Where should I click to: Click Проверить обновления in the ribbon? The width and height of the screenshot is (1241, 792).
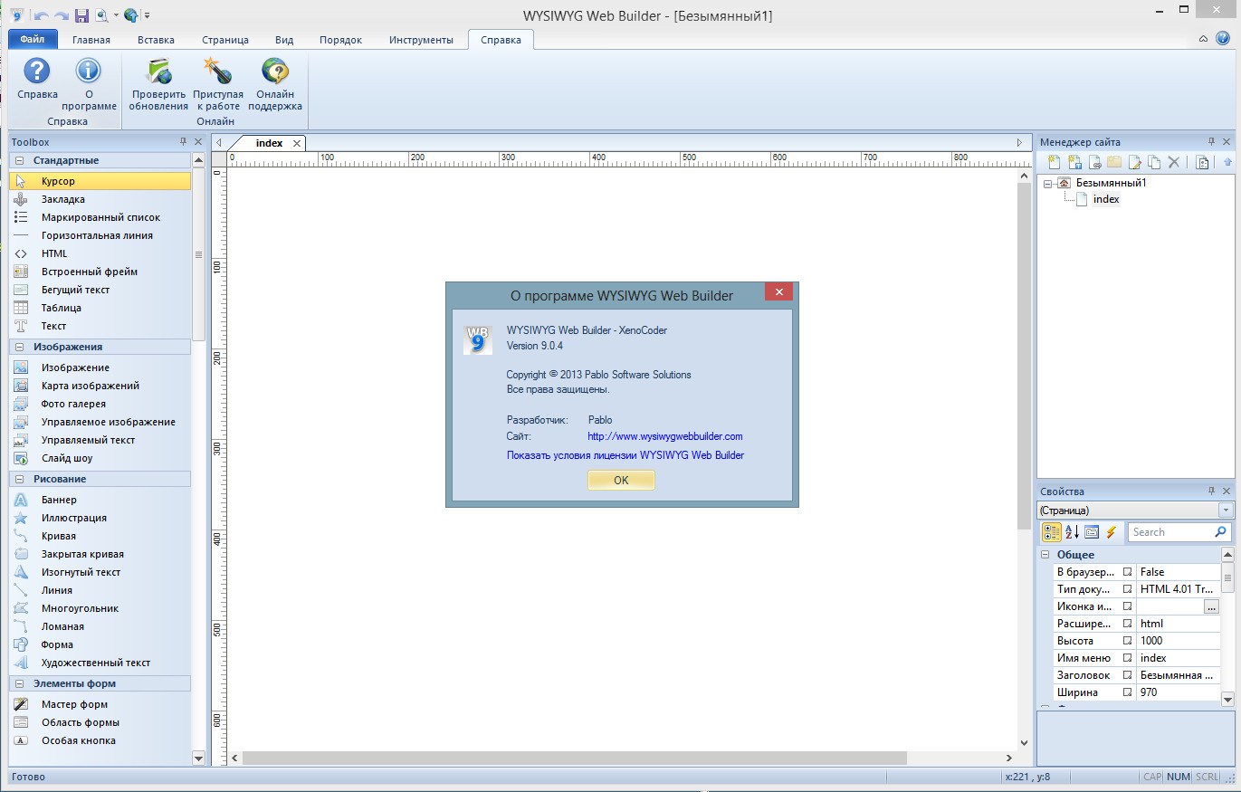[x=158, y=84]
